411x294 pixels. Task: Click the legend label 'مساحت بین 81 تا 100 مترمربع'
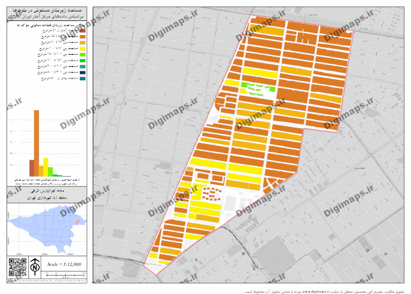(59, 49)
